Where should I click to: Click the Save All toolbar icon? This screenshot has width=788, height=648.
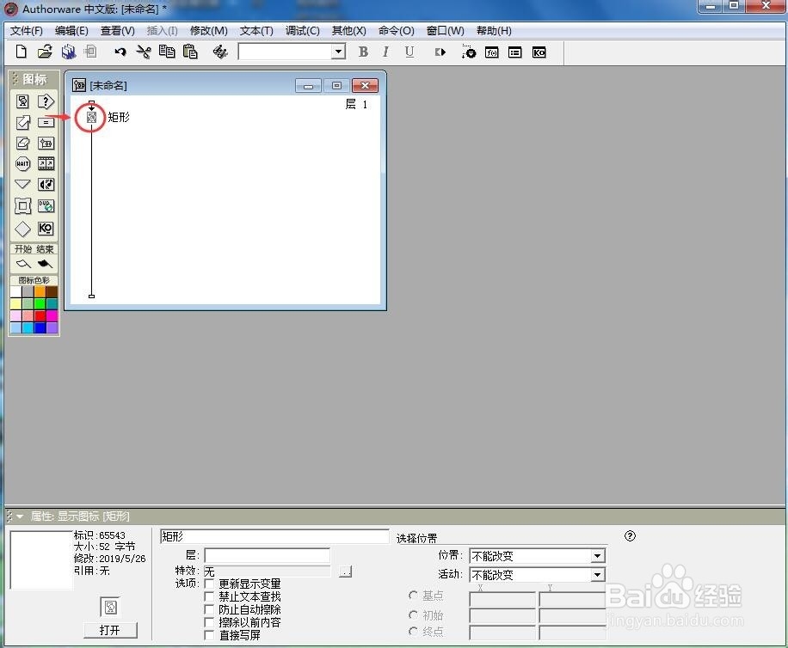68,52
